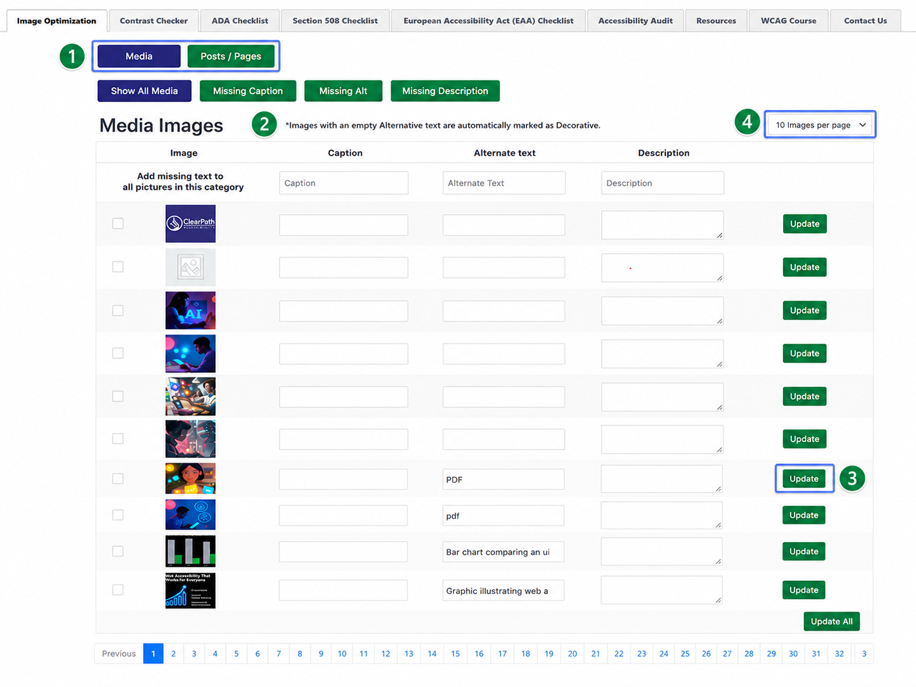The height and width of the screenshot is (687, 916).
Task: Click the Show All Media filter
Action: pos(144,91)
